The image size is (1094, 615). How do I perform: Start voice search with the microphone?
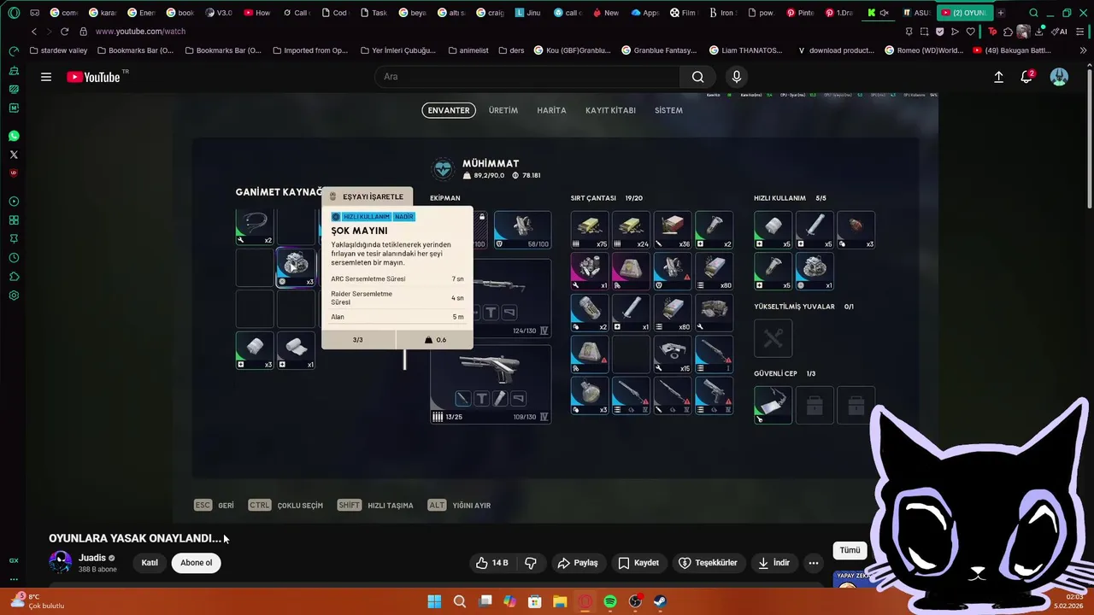[737, 77]
